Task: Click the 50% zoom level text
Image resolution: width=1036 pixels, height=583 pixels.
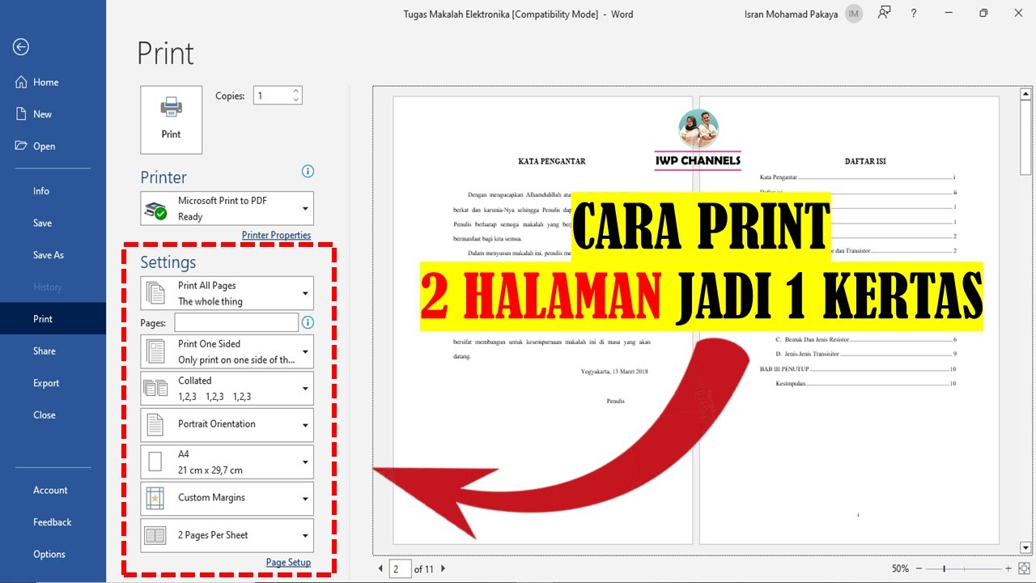Action: point(900,569)
